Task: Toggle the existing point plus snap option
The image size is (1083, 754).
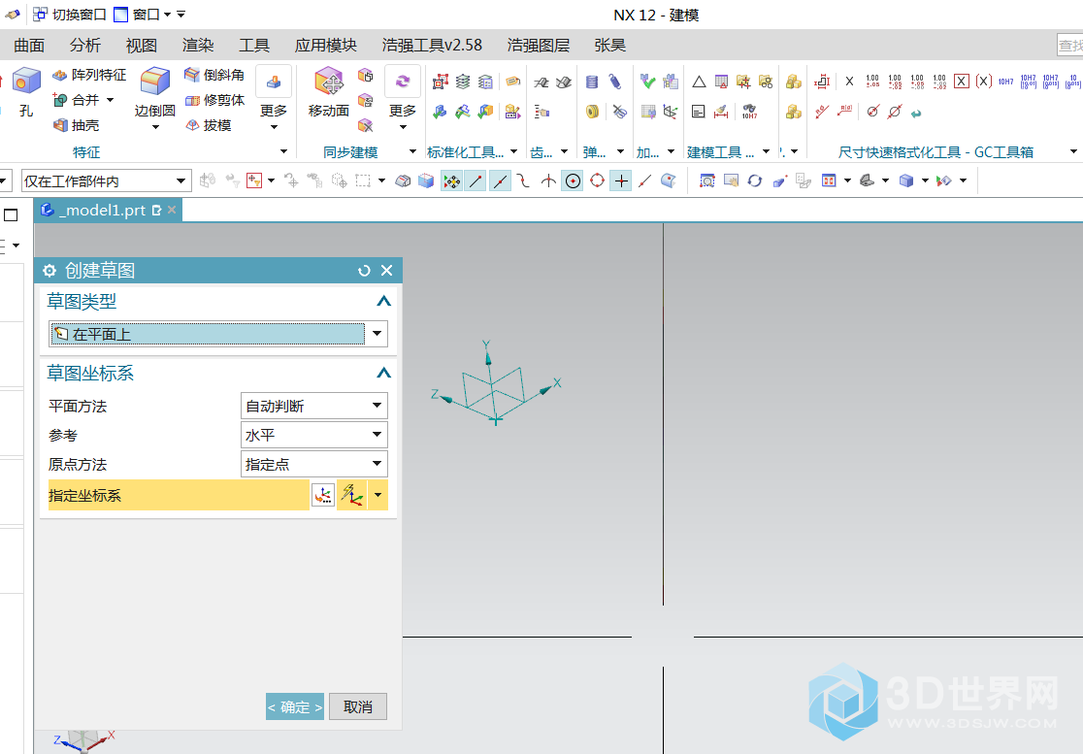Action: [622, 180]
